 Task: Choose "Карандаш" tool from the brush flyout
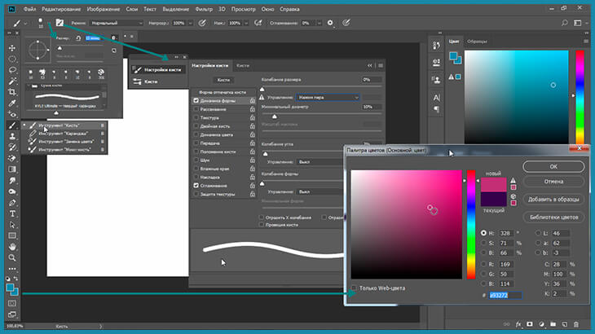(62, 134)
